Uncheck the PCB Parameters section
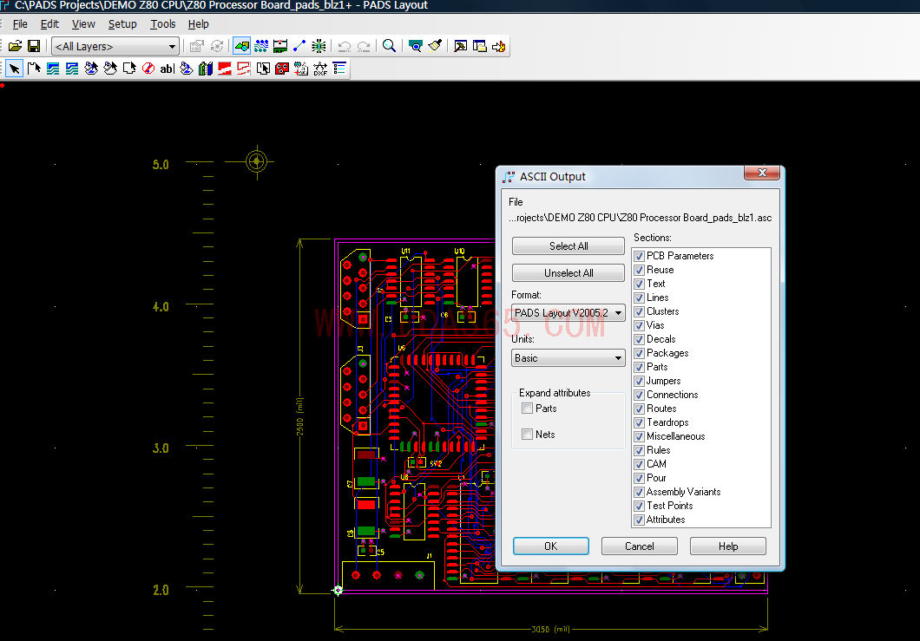Viewport: 920px width, 641px height. coord(640,256)
